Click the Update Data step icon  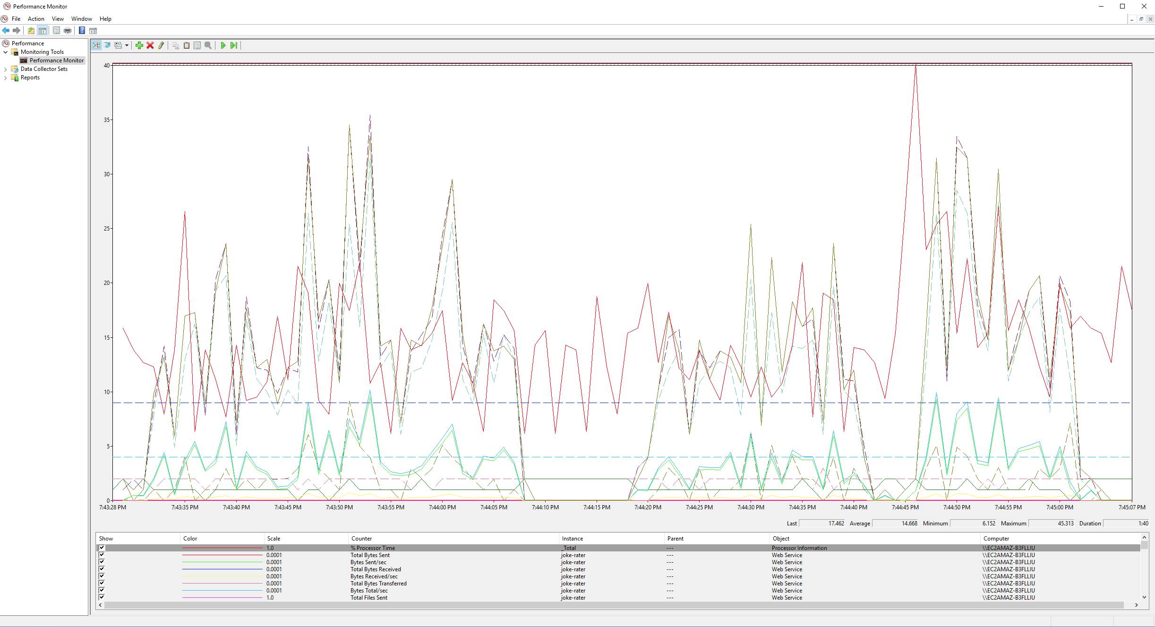233,45
